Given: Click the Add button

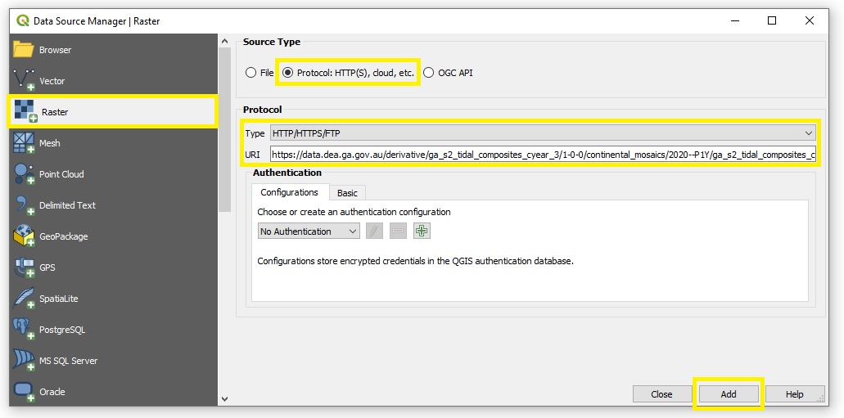Looking at the screenshot, I should click(x=729, y=394).
